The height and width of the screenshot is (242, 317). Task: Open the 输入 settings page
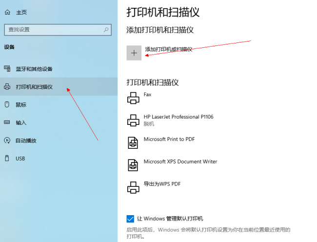(21, 122)
